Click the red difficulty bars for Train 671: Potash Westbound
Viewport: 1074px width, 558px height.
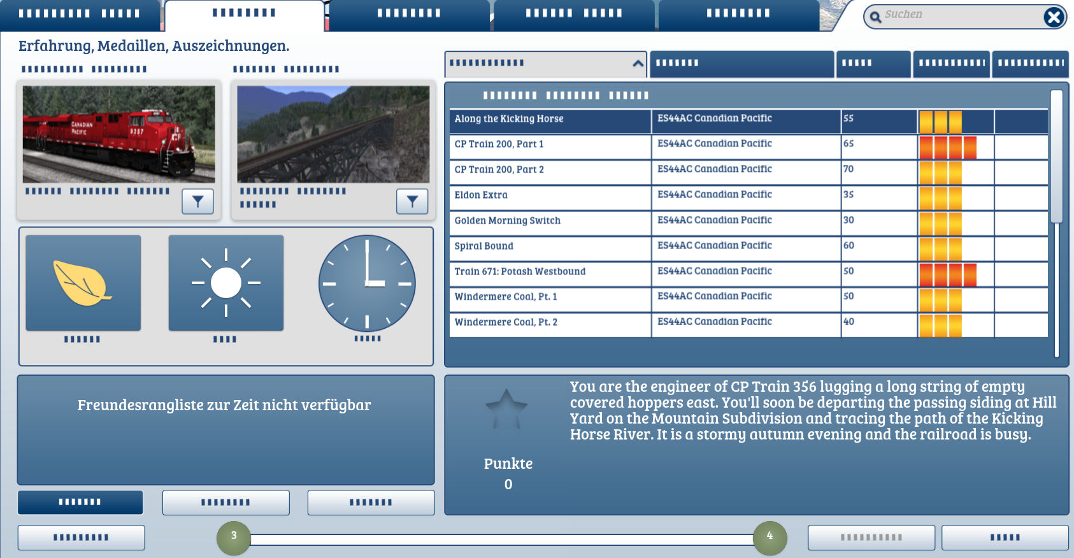948,275
